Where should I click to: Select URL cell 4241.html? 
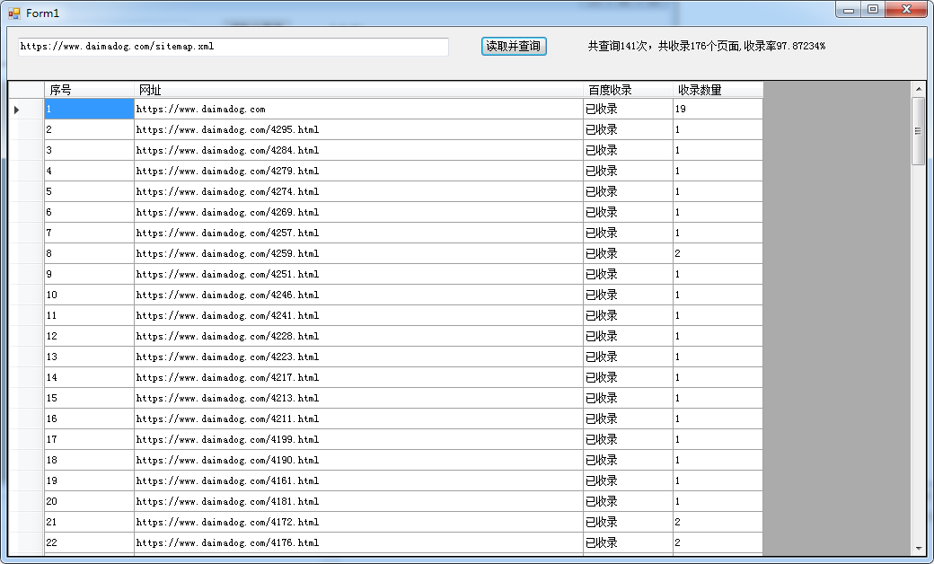point(358,315)
